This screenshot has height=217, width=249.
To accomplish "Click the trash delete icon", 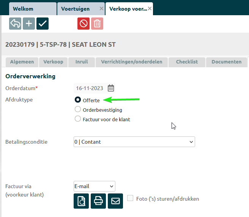I will (x=97, y=24).
